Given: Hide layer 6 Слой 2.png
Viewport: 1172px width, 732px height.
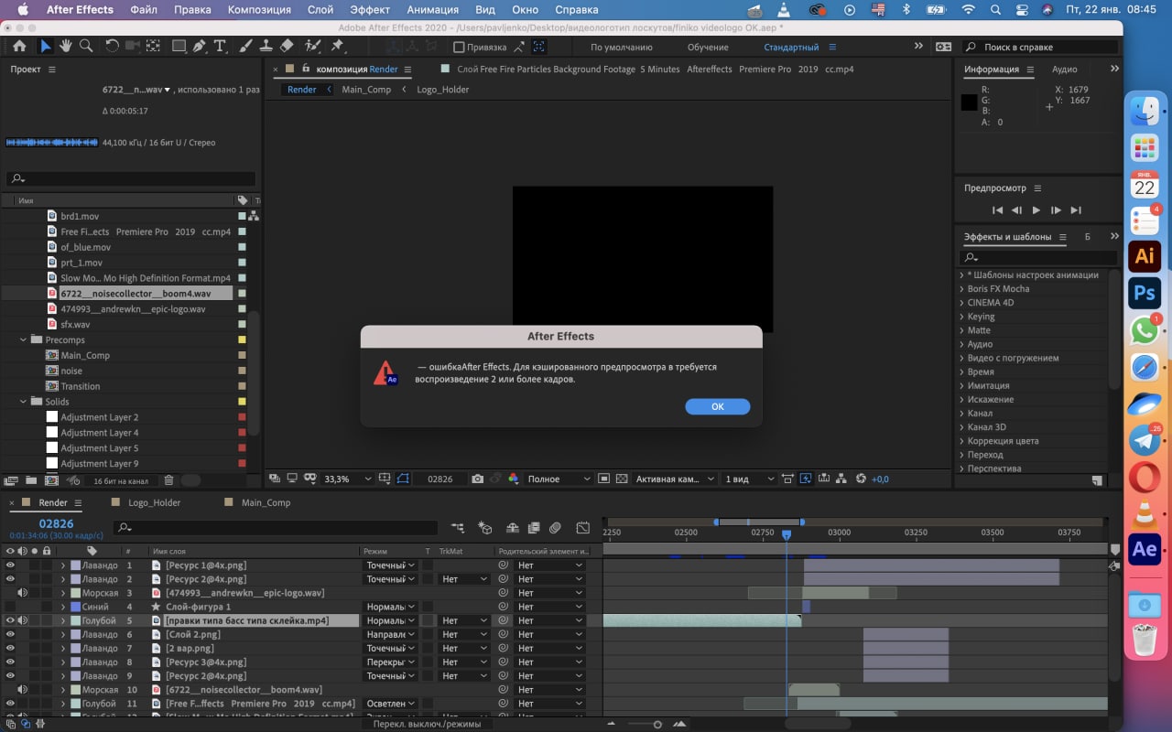Looking at the screenshot, I should click(x=11, y=634).
